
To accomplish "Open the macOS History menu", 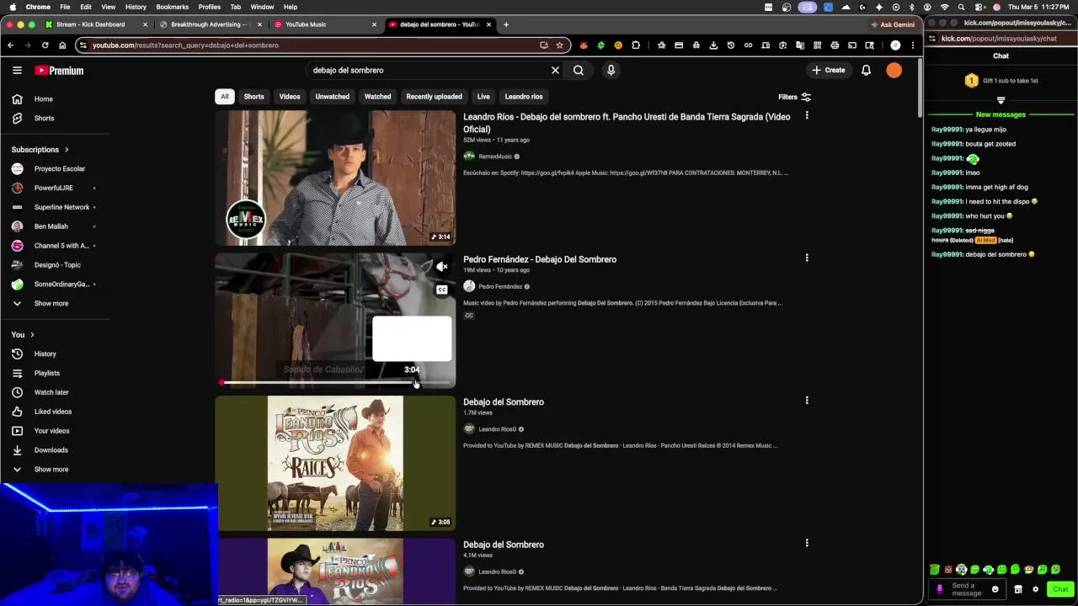I will point(136,7).
